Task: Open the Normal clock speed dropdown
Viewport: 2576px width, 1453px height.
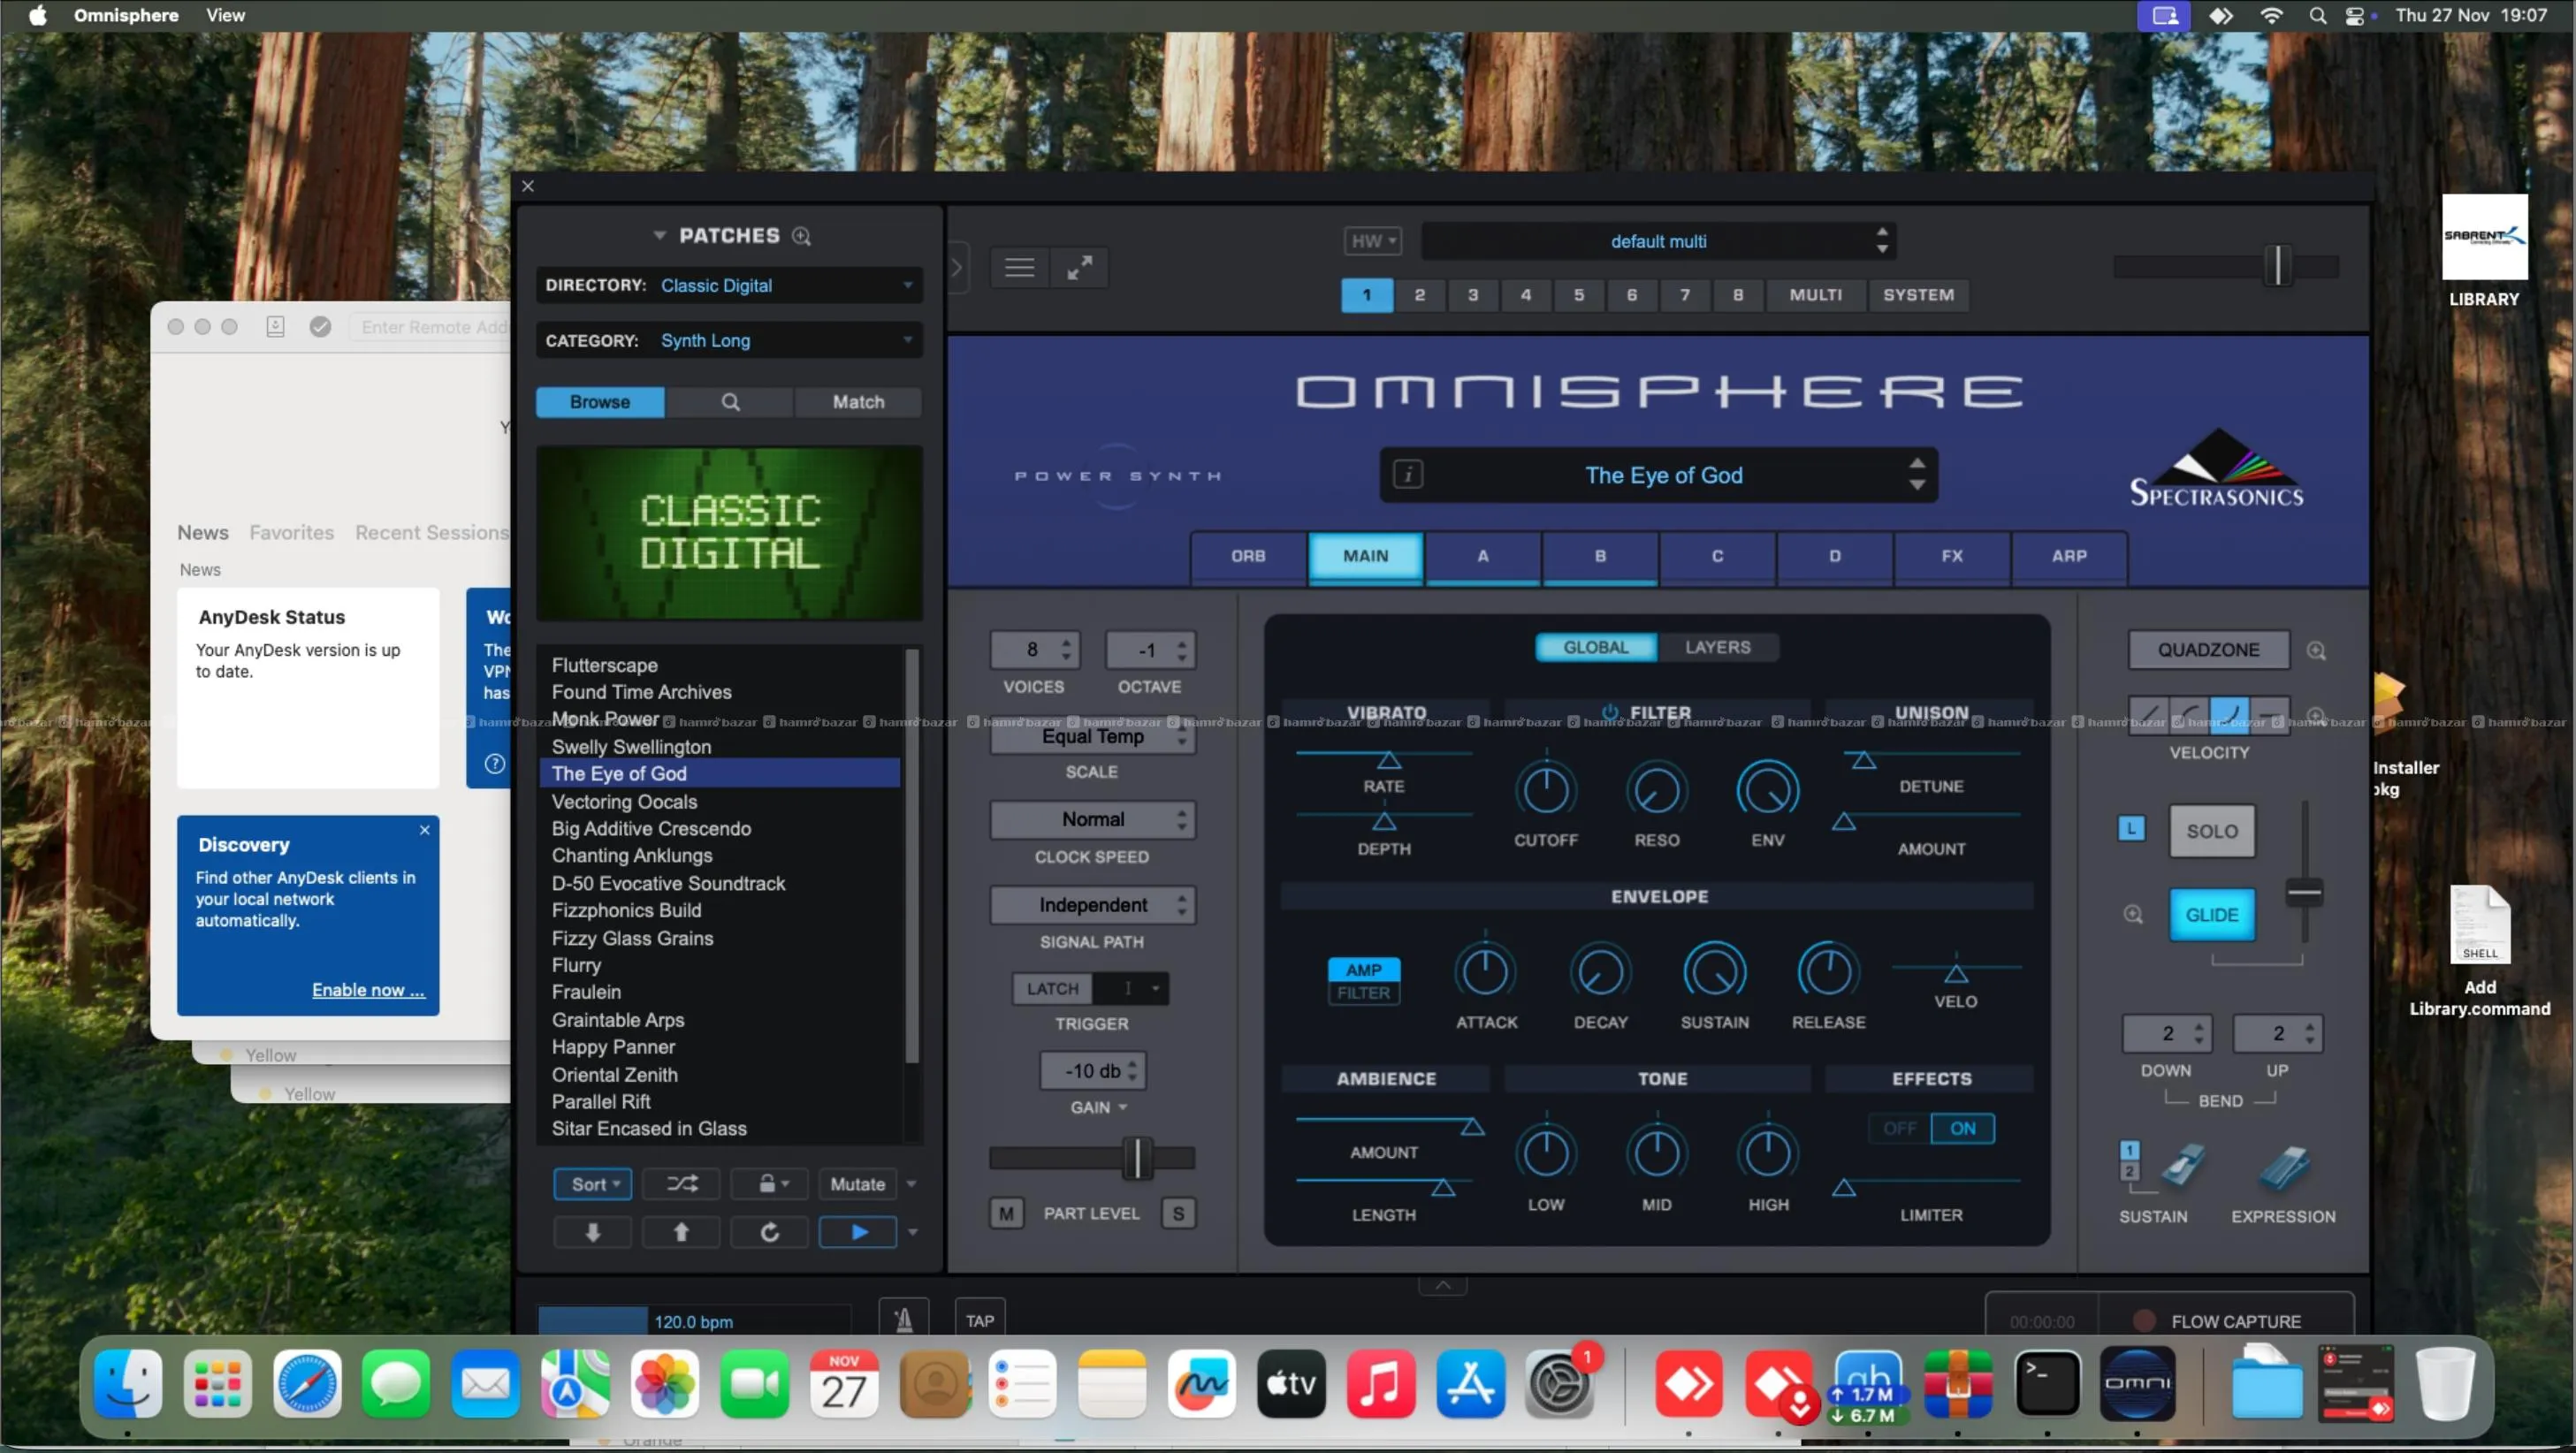Action: pyautogui.click(x=1093, y=820)
